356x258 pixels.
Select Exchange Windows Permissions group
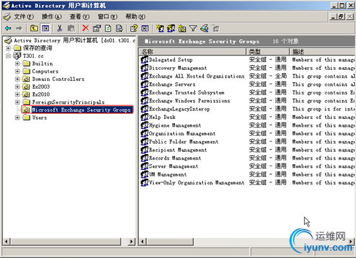point(189,101)
